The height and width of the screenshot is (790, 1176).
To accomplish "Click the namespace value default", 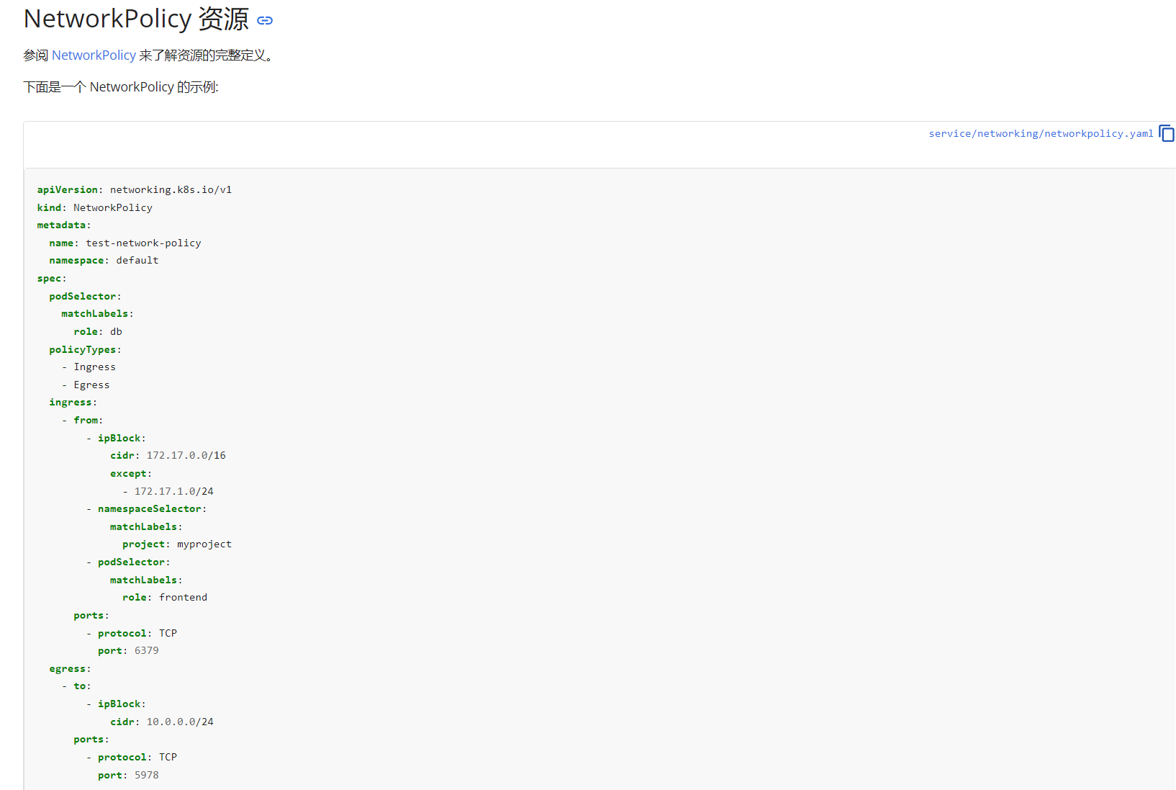I will (x=137, y=260).
